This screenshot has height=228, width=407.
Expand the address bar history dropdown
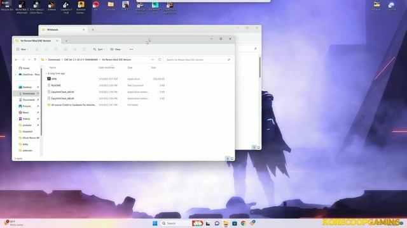tap(153, 60)
